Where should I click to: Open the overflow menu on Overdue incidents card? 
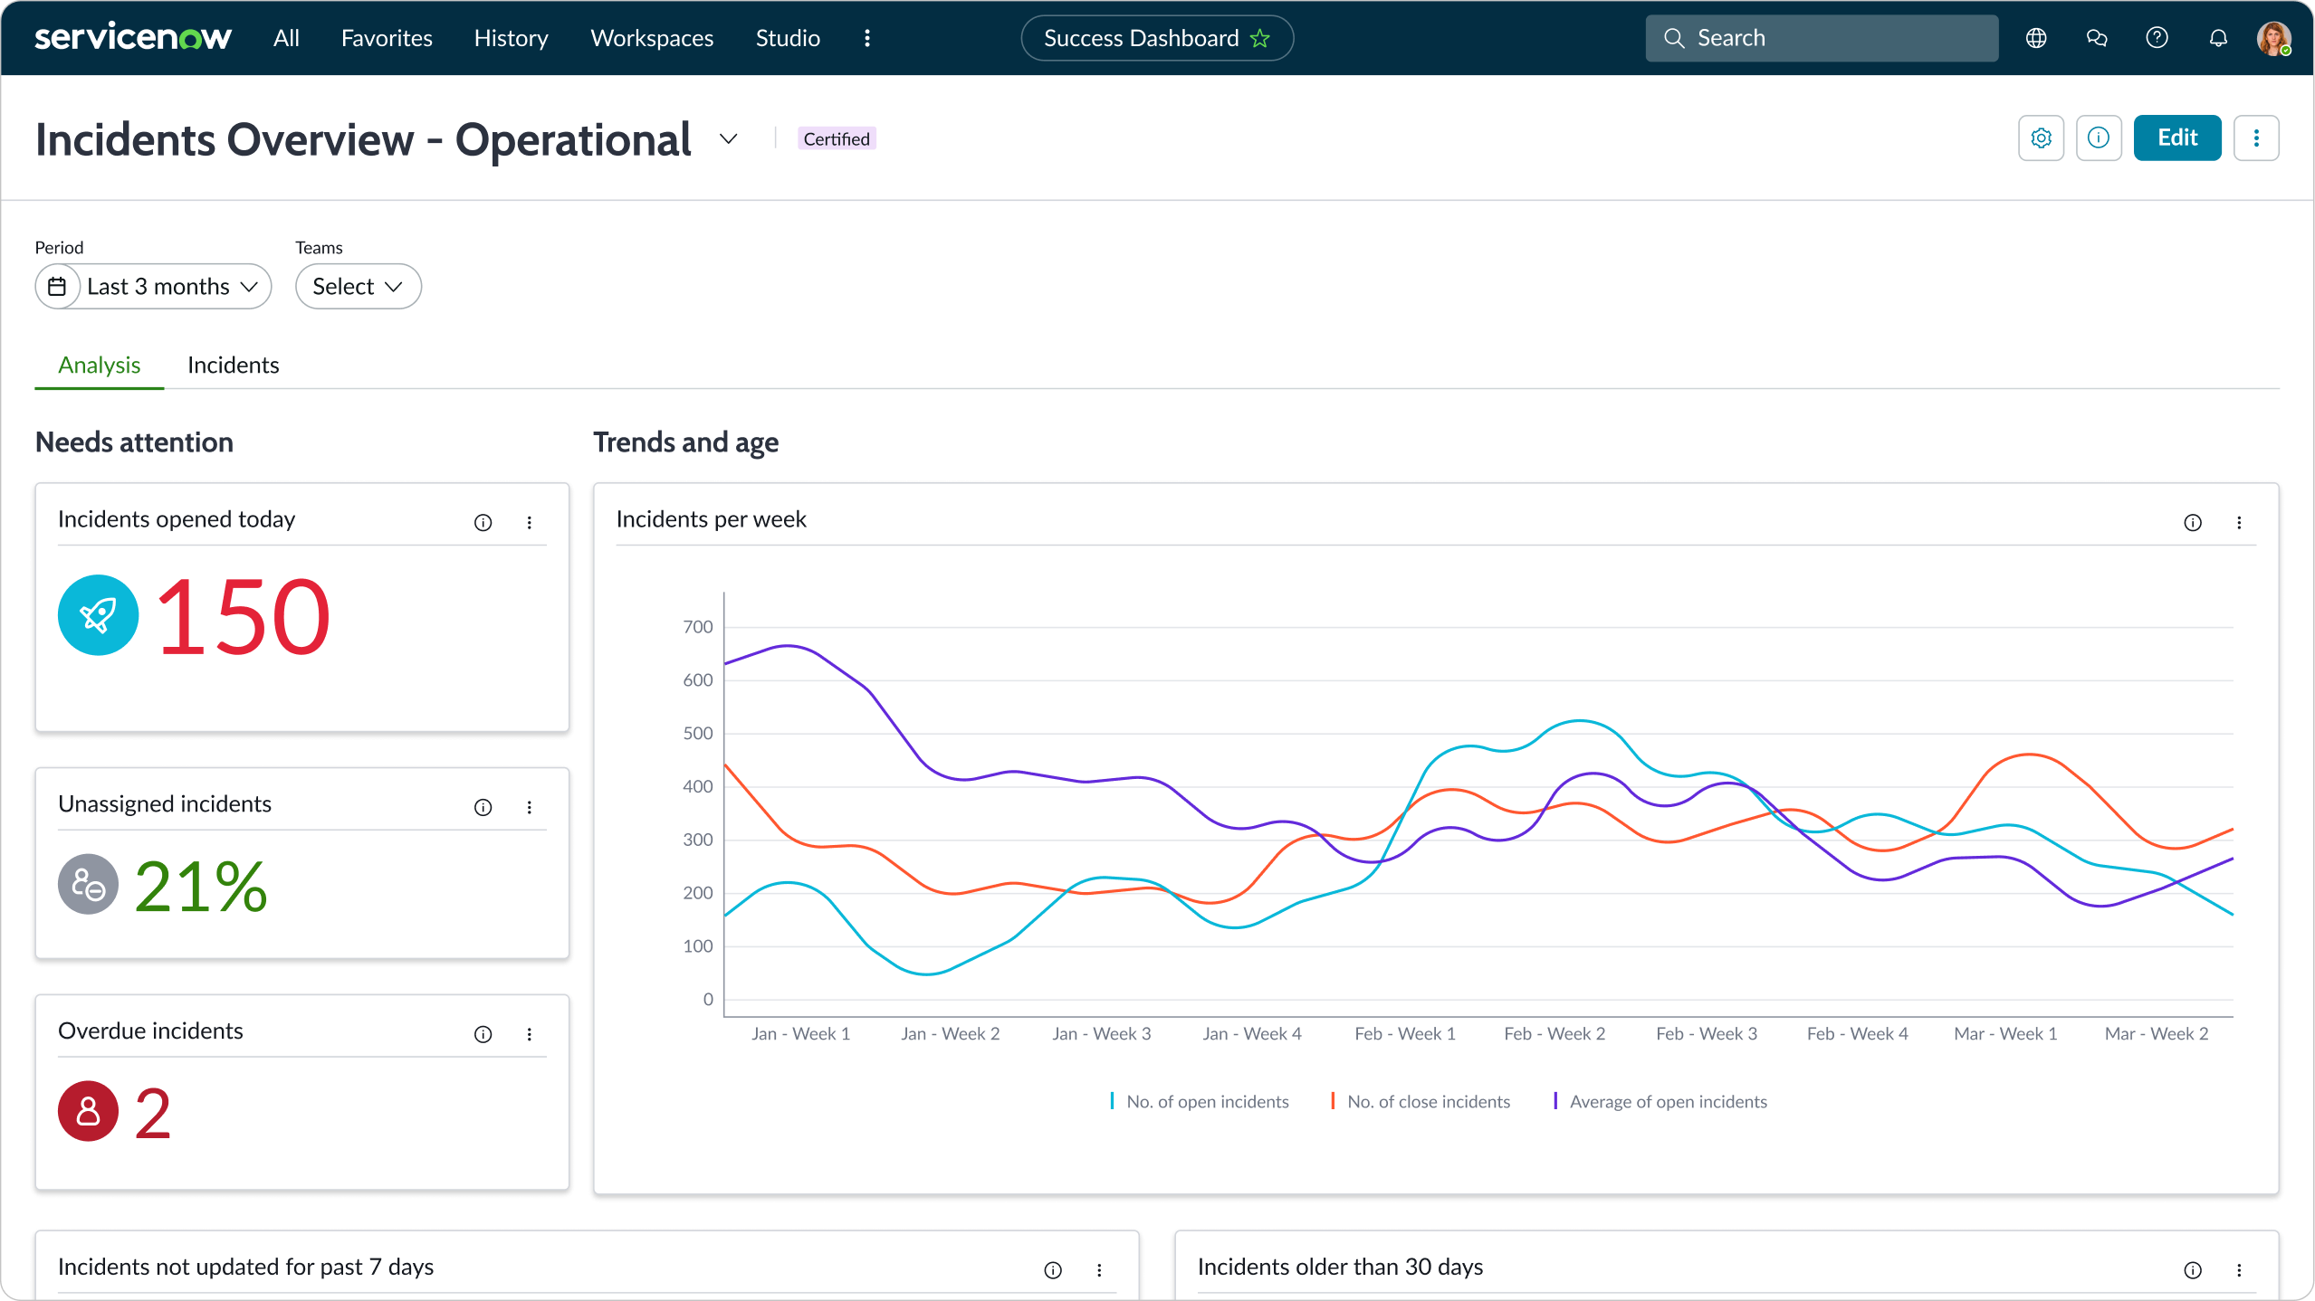click(x=531, y=1034)
